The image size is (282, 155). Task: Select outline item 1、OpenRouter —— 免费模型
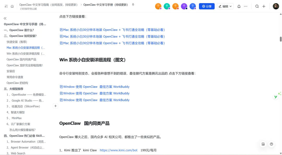point(26,94)
